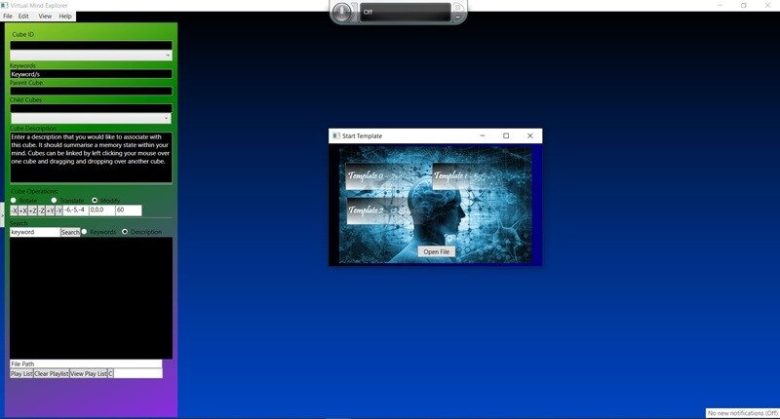Viewport: 780px width, 419px height.
Task: Open the Help menu
Action: pos(65,16)
